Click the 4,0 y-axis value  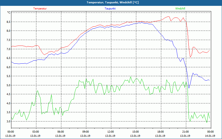pos(9,103)
